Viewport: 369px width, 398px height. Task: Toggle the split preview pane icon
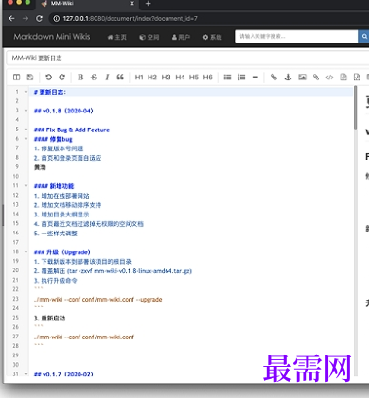pos(16,78)
